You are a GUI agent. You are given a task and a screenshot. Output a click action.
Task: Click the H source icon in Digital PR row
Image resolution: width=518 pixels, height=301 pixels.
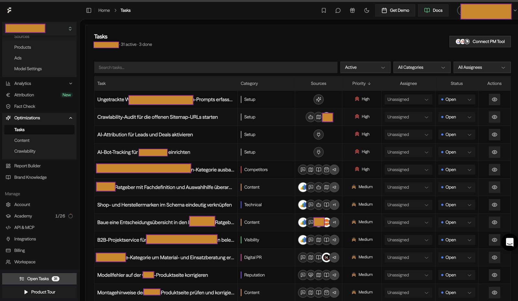(326, 258)
